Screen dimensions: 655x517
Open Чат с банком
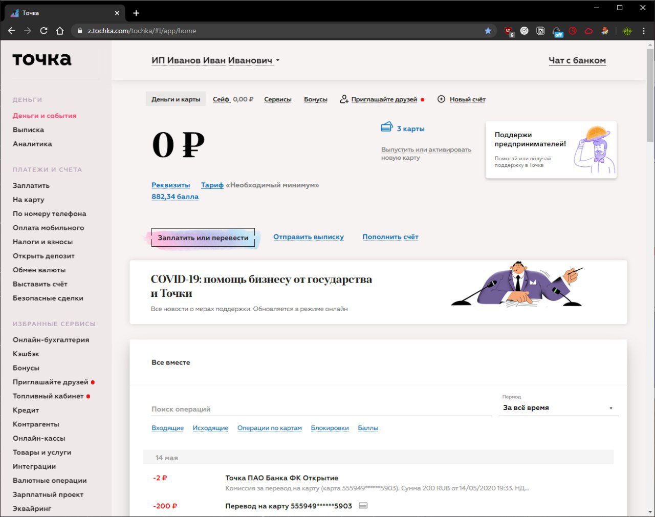[x=577, y=60]
